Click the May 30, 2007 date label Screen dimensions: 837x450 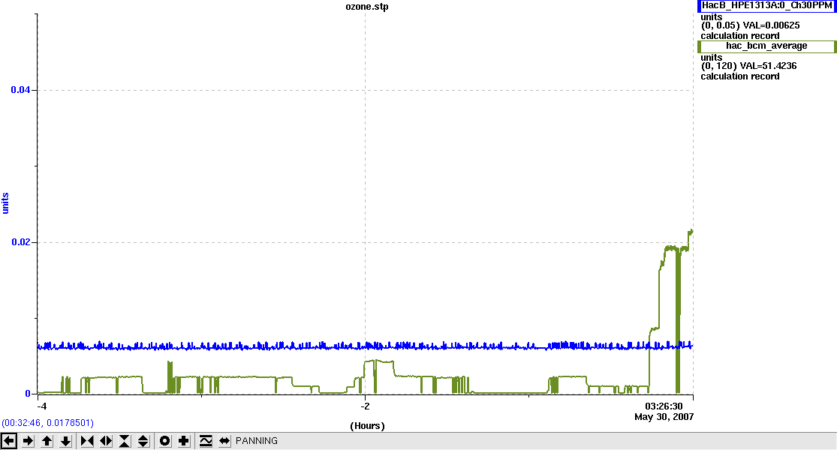tap(664, 416)
